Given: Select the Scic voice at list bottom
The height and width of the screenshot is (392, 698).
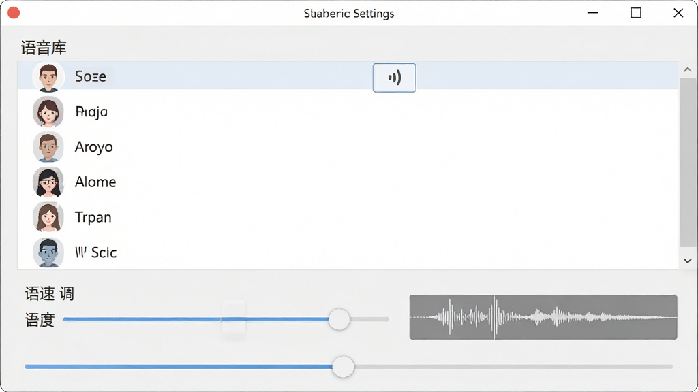Looking at the screenshot, I should [x=348, y=252].
